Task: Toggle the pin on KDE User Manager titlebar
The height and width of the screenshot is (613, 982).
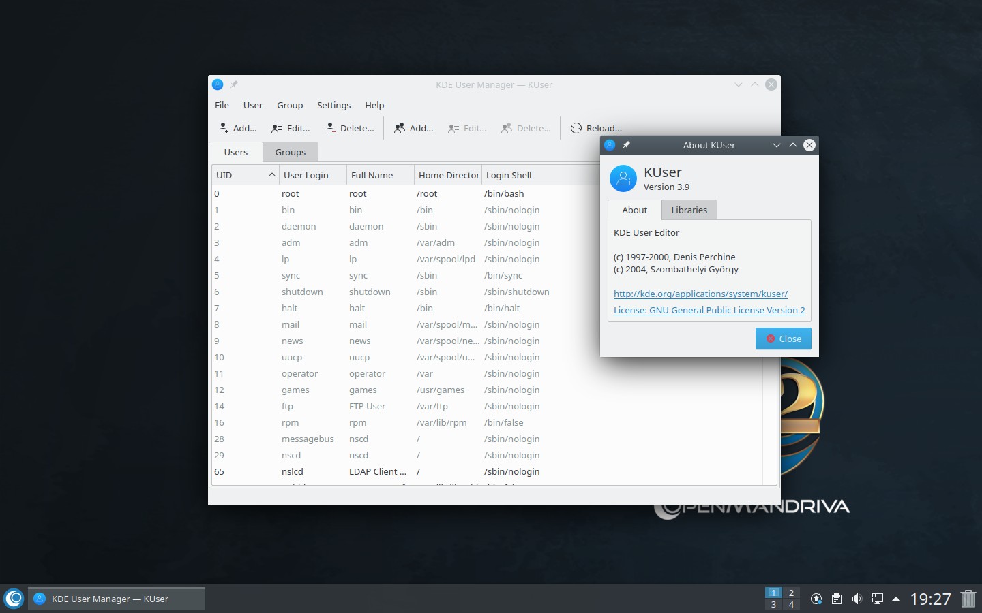Action: (x=234, y=84)
